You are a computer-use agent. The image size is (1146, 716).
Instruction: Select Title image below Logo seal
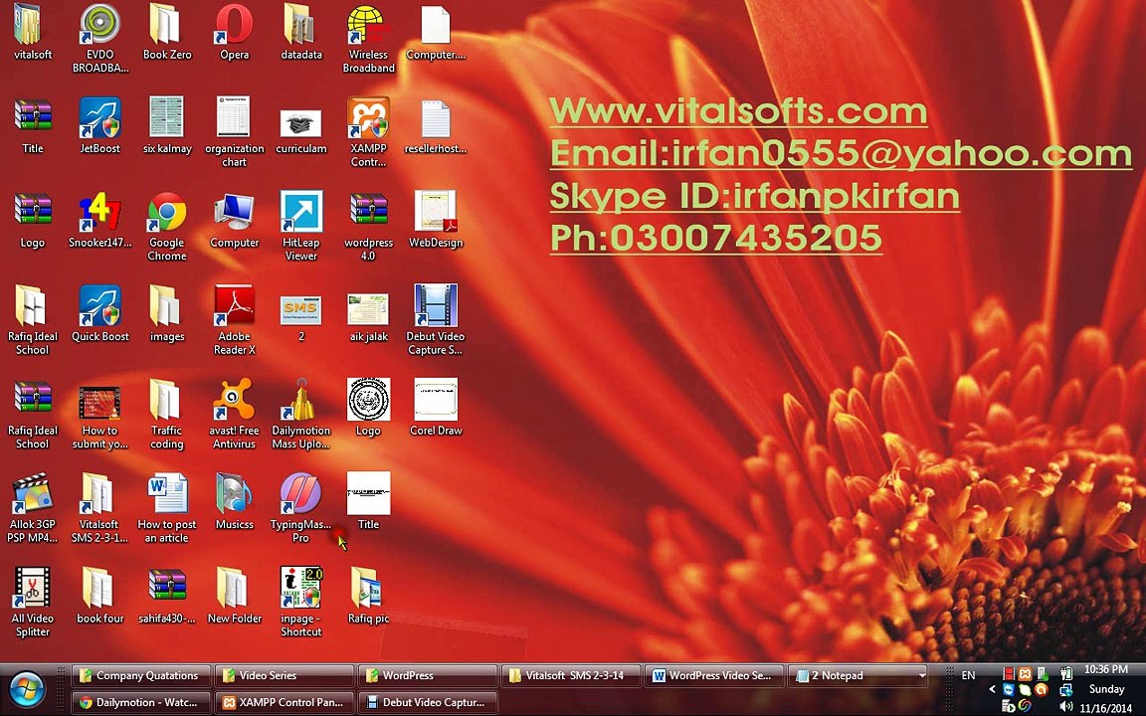pos(368,502)
